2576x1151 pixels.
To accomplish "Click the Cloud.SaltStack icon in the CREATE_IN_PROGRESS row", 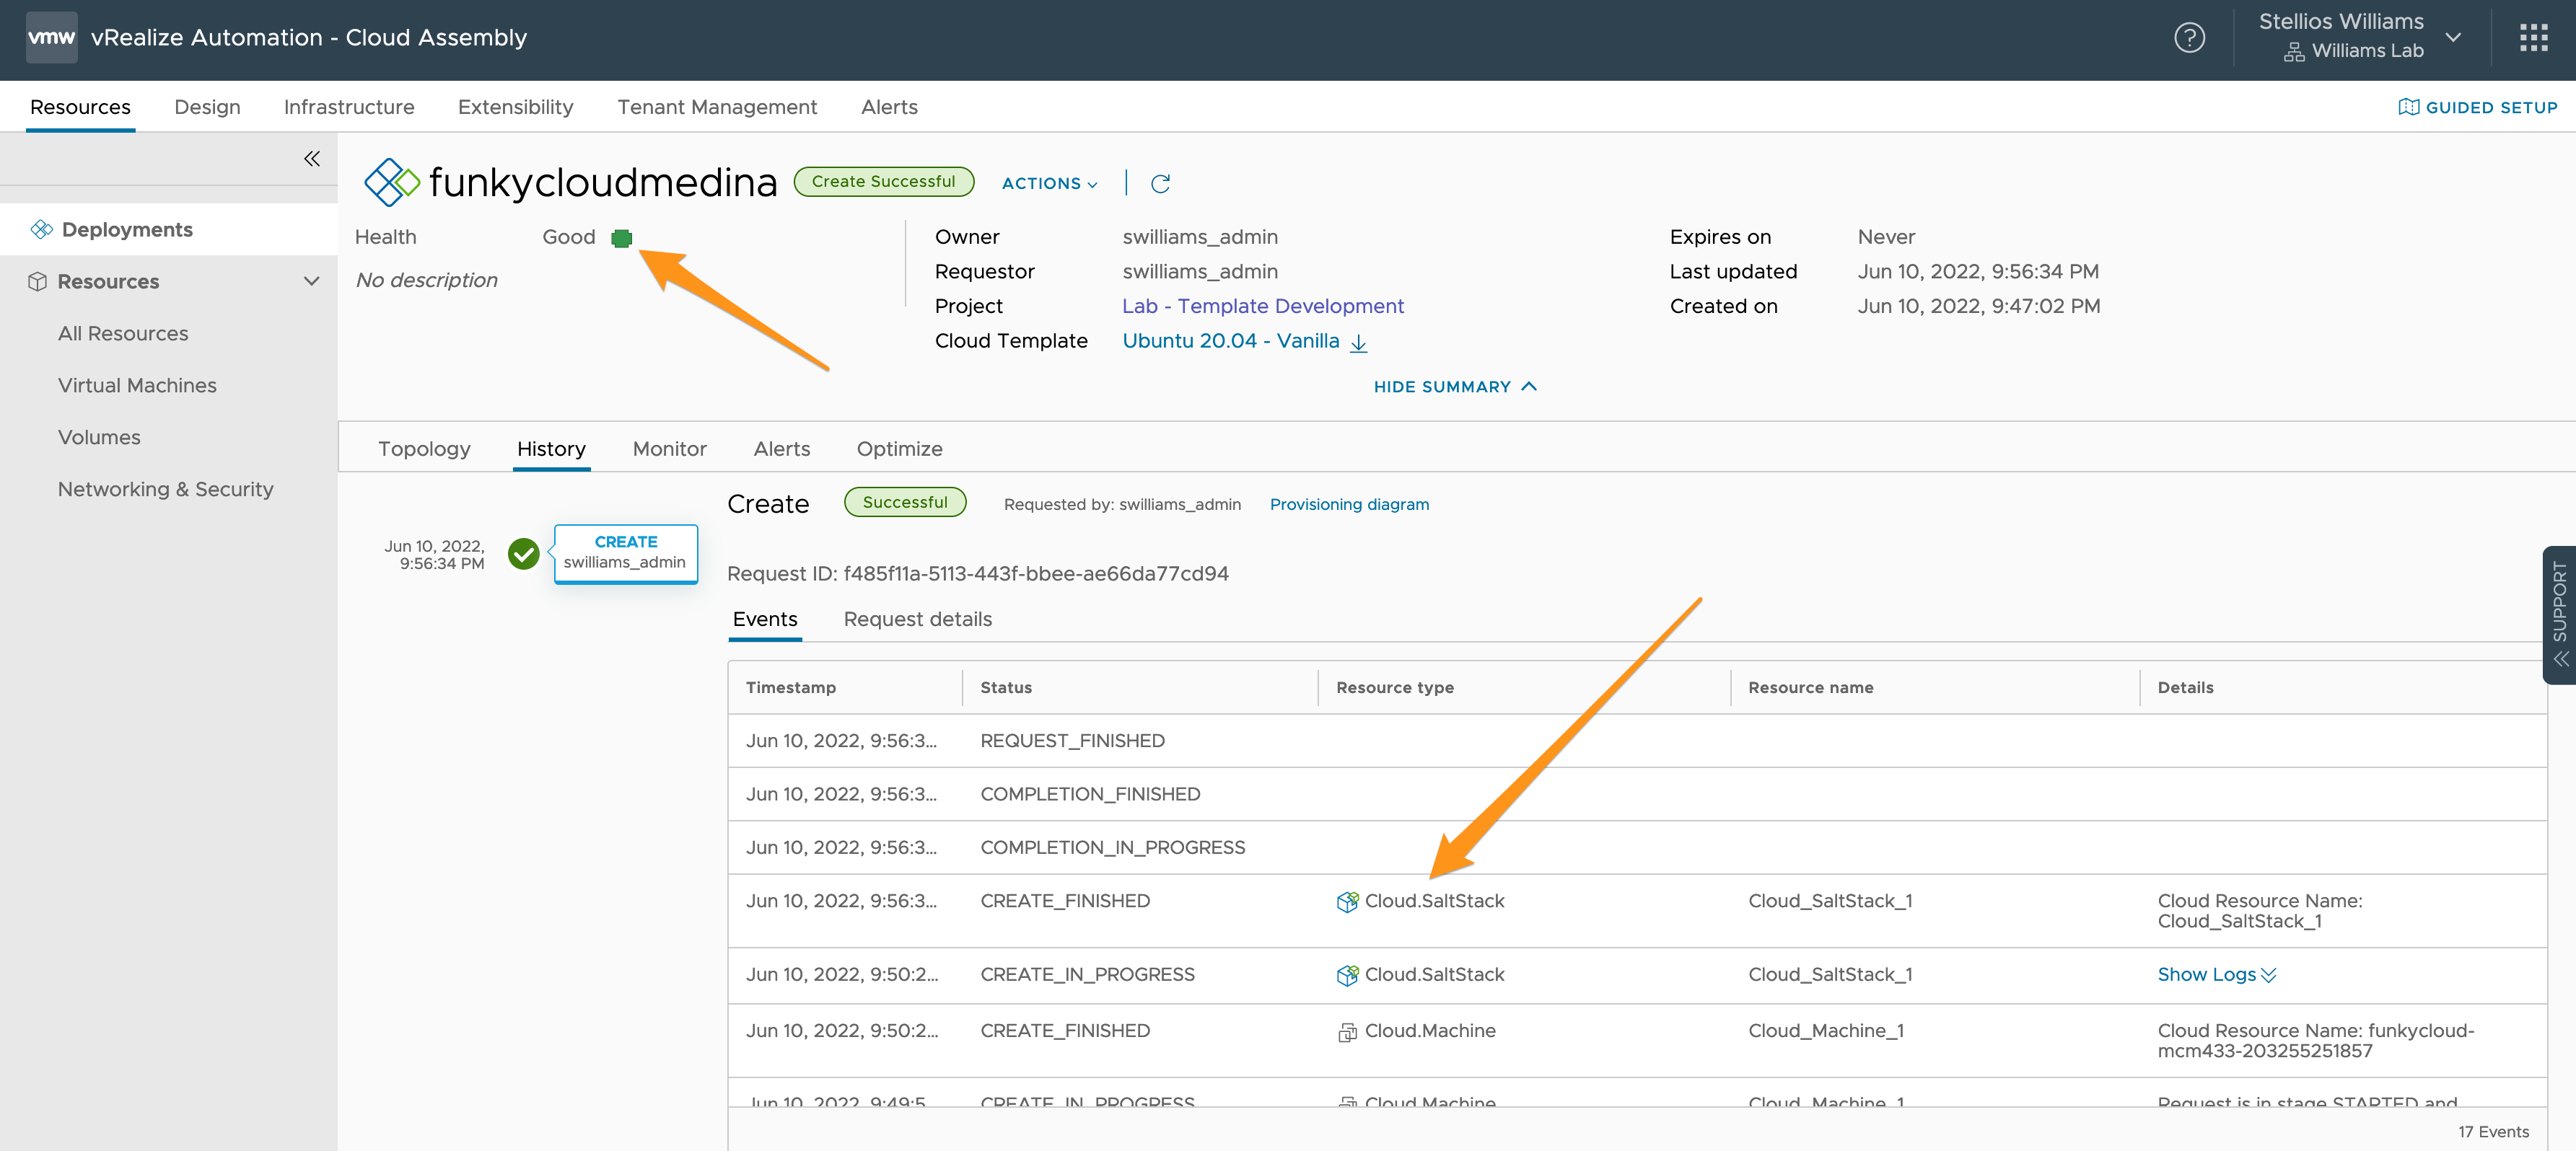I will (x=1347, y=975).
